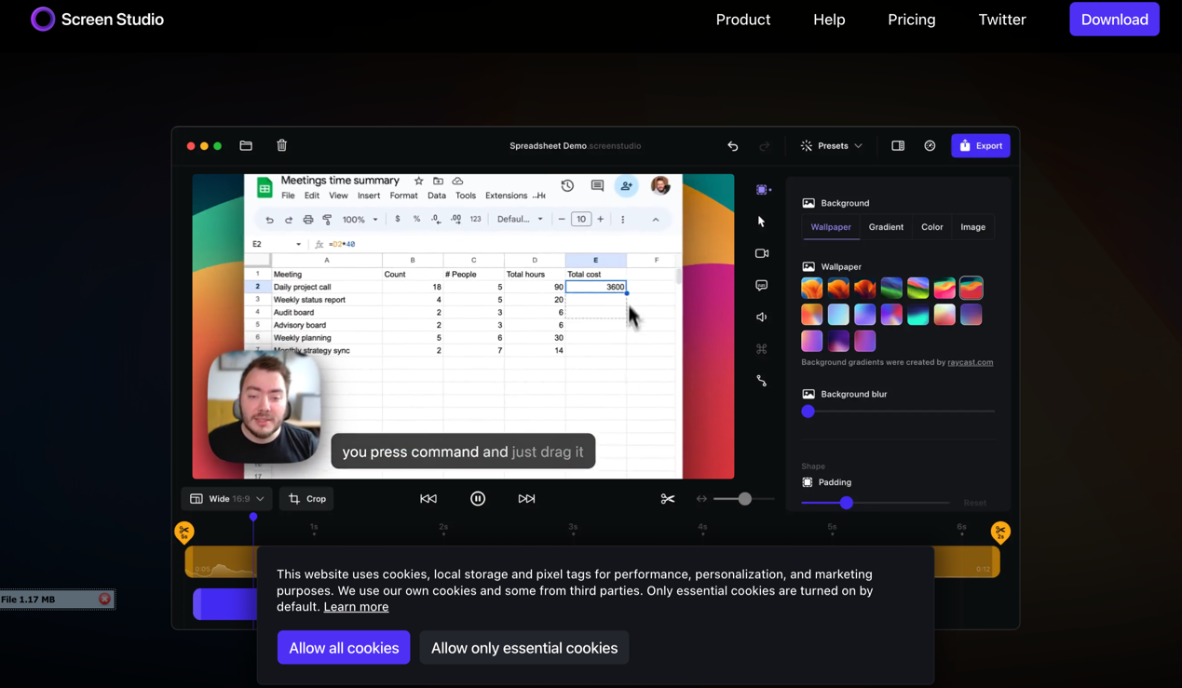Open the project folder icon
This screenshot has height=688, width=1182.
coord(246,146)
